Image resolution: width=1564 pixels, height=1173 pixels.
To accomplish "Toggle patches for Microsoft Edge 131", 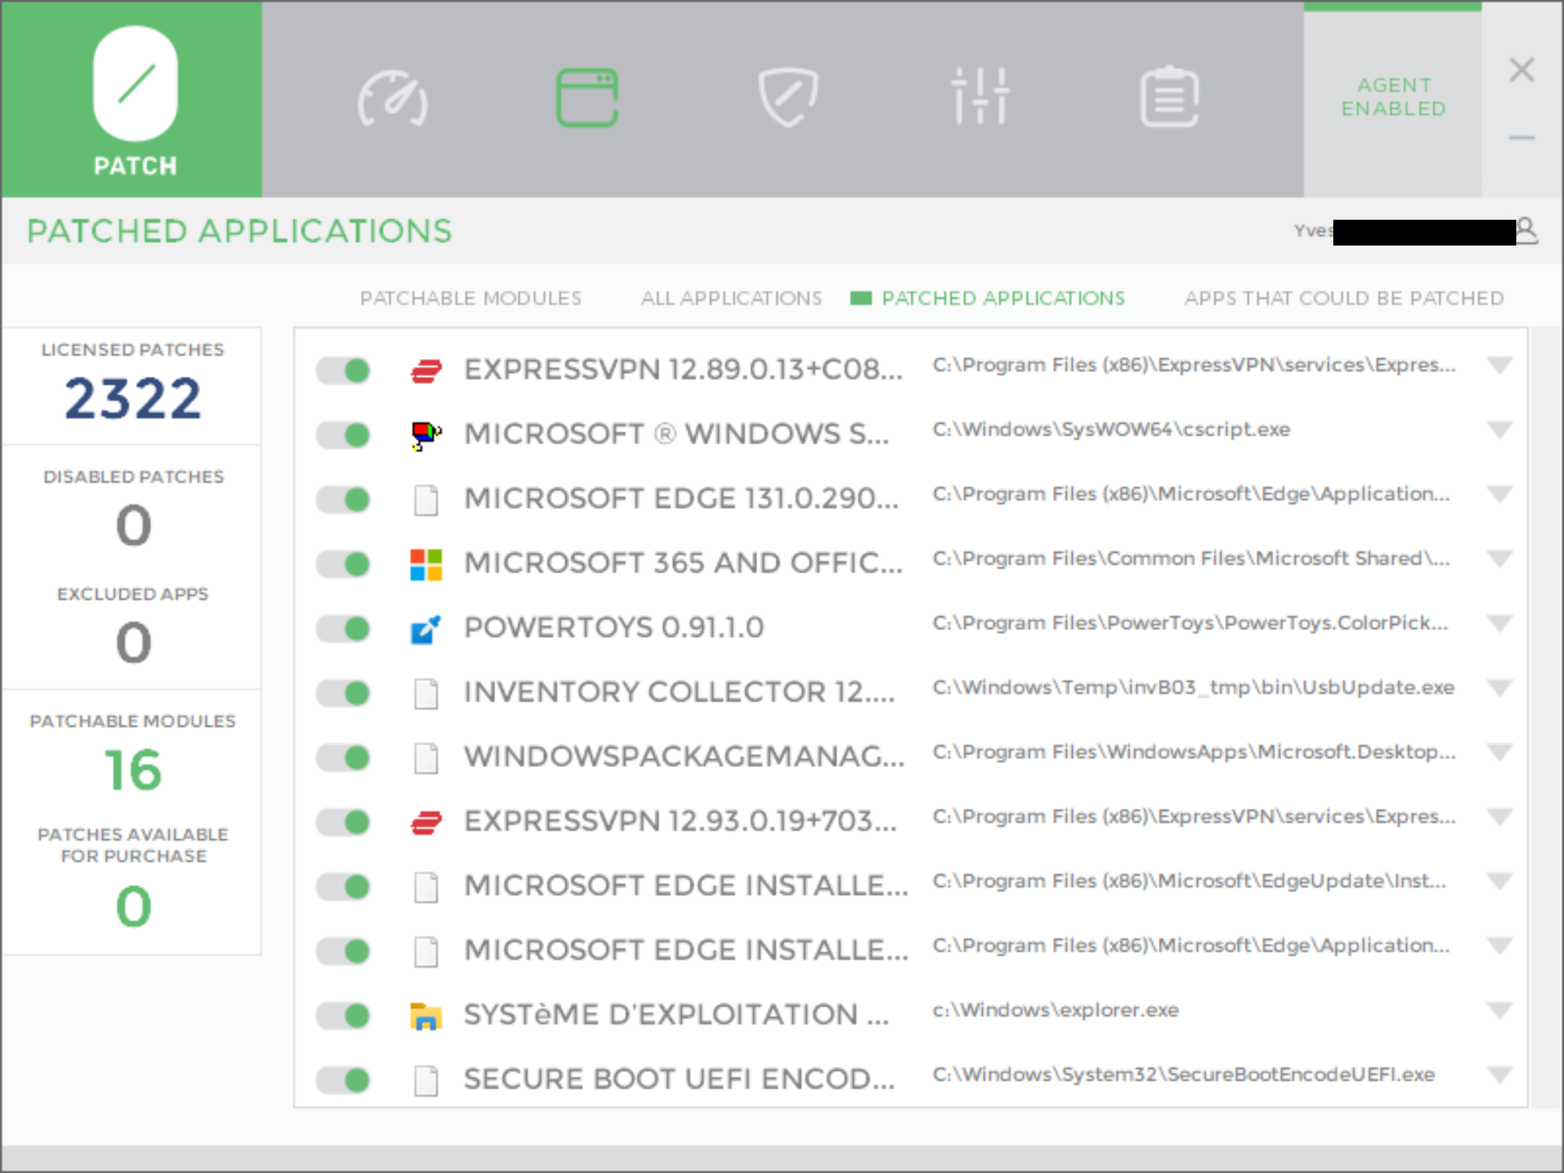I will coord(343,499).
